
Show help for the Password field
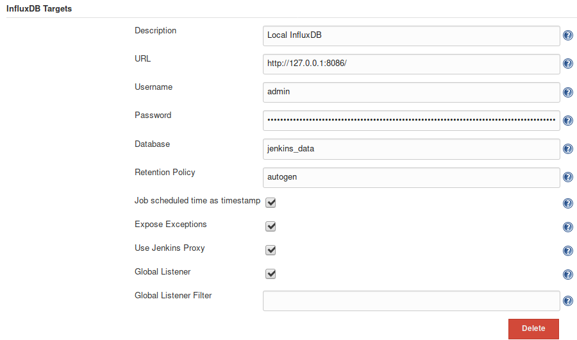(x=568, y=121)
